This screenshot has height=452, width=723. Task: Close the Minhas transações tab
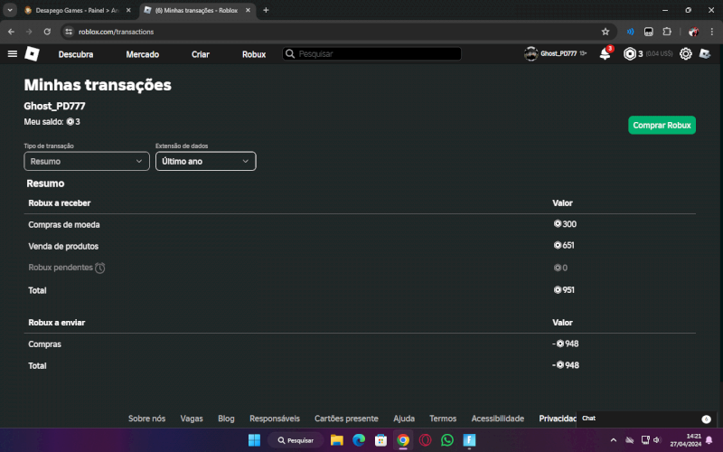tap(248, 10)
